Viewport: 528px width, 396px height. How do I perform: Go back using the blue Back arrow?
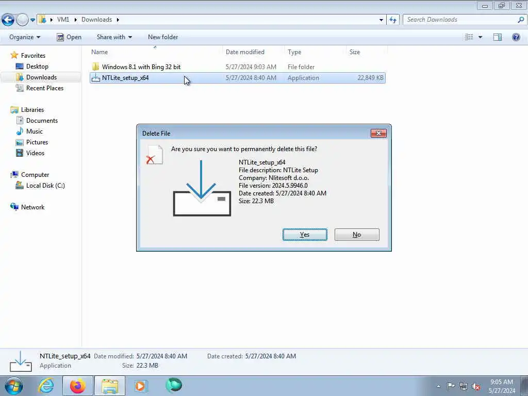[x=8, y=20]
